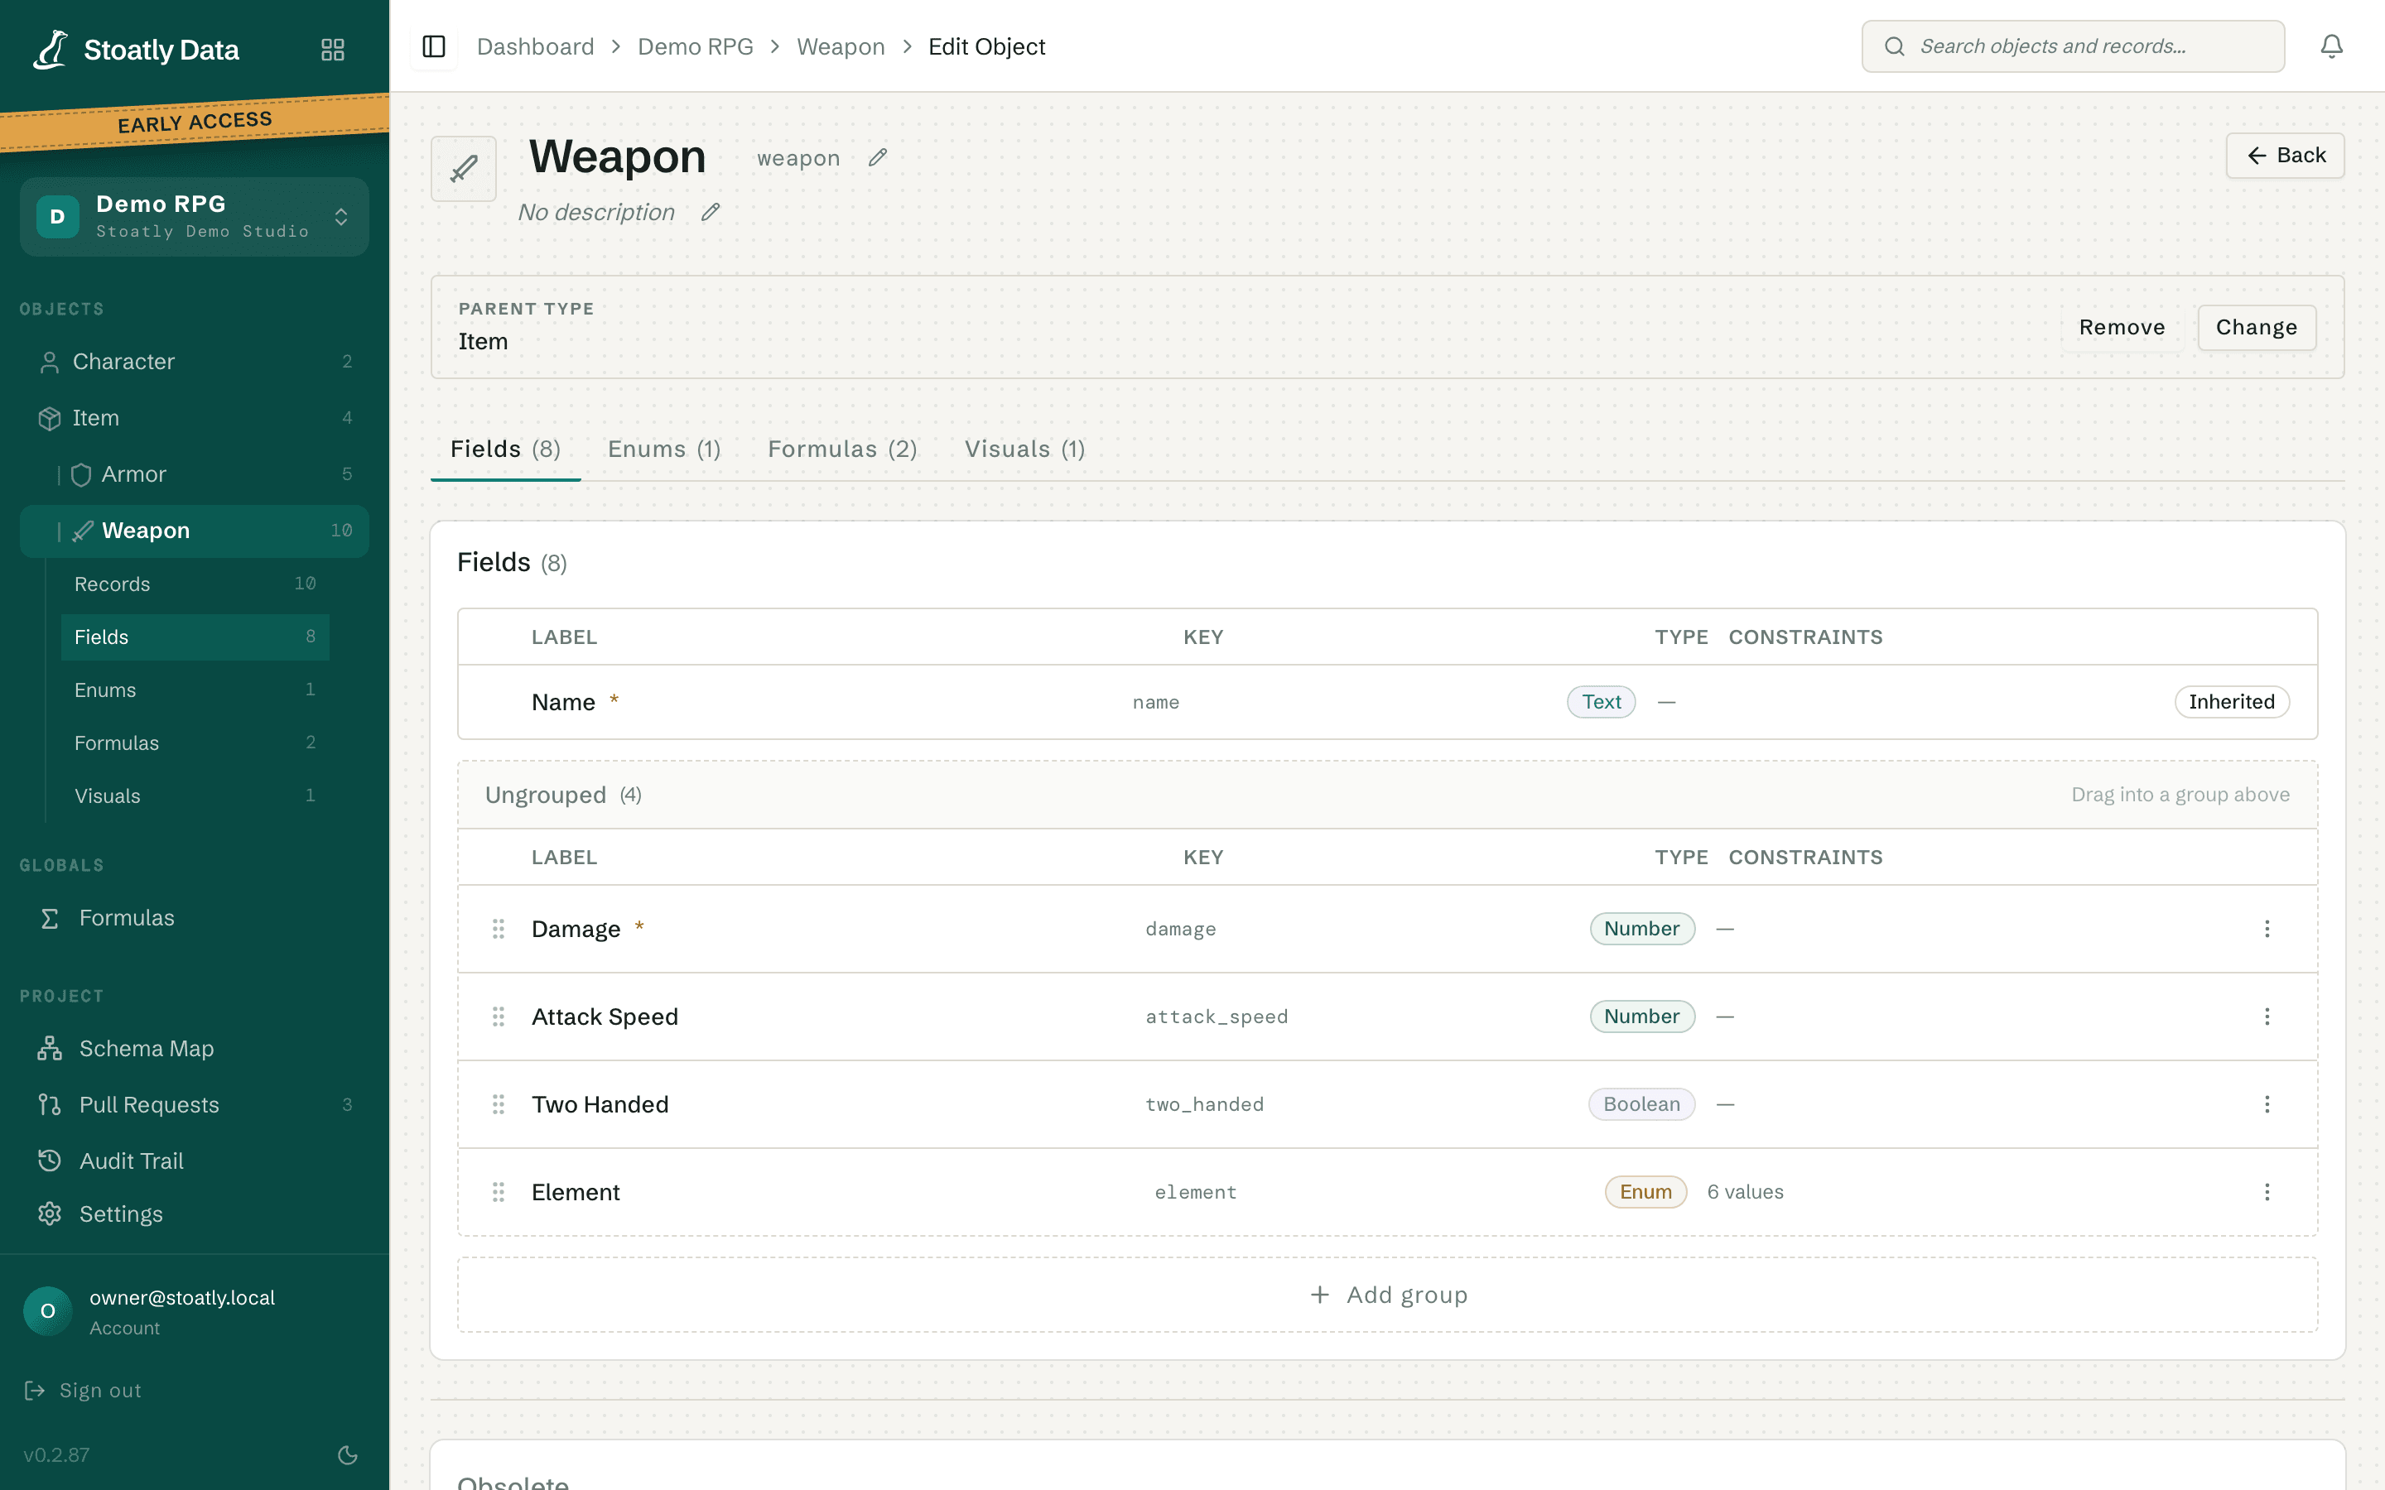Edit the weapon key pencil icon
2385x1490 pixels.
pyautogui.click(x=877, y=157)
